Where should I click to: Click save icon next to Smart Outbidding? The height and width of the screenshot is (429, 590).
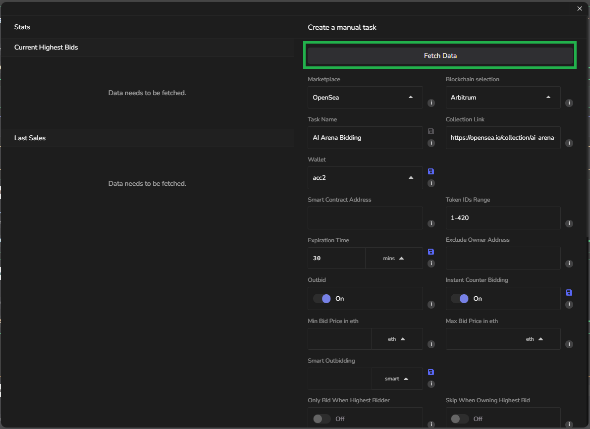pos(430,372)
